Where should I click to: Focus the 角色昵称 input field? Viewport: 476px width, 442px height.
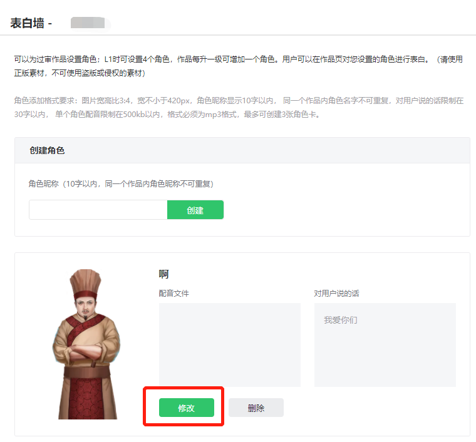98,210
